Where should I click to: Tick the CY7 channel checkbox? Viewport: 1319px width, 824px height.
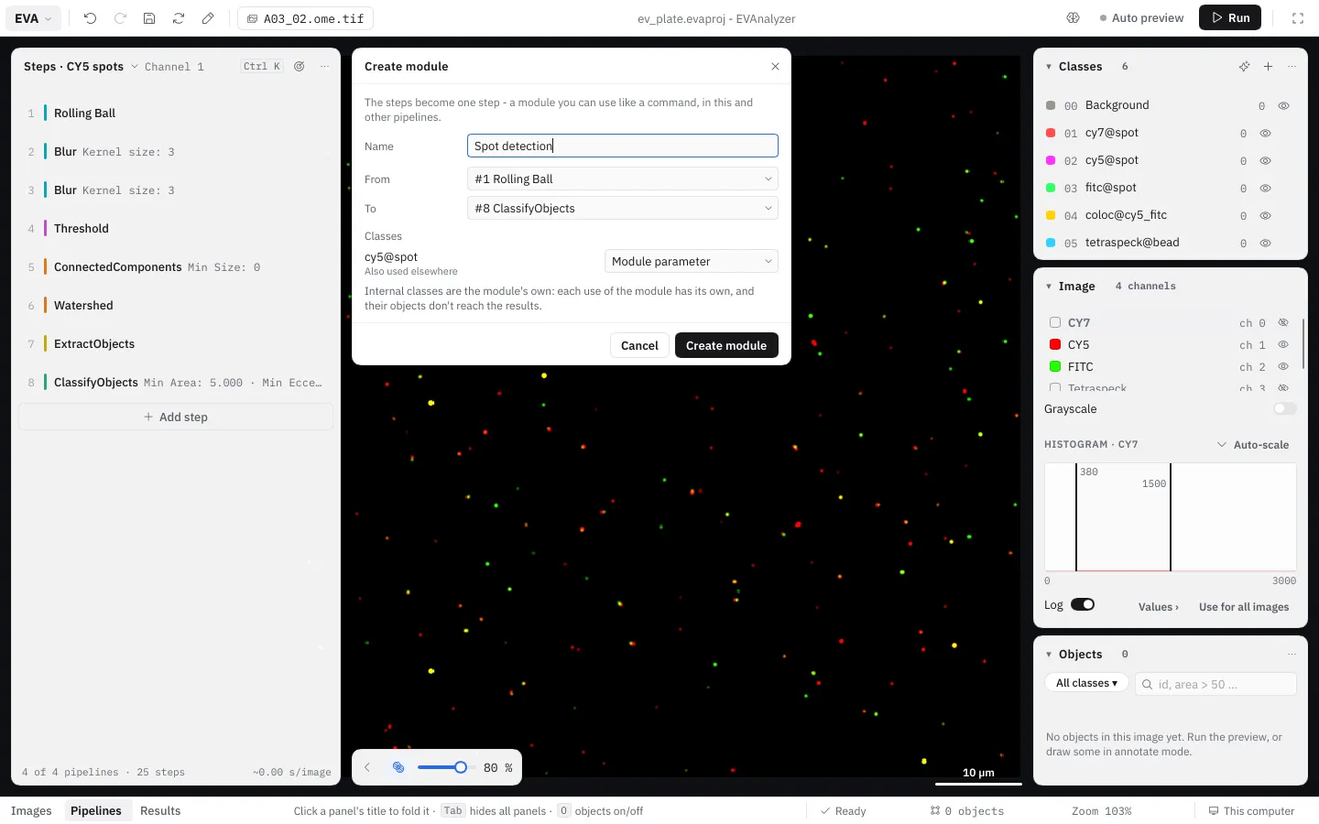[x=1055, y=323]
